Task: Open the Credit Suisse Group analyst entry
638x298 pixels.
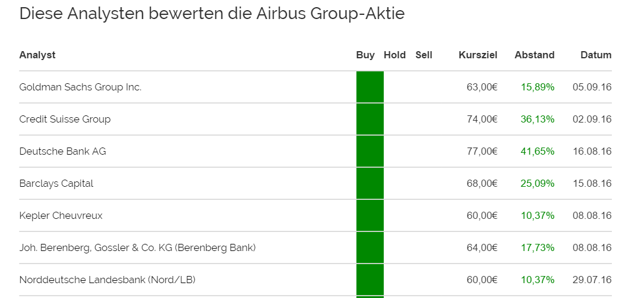Action: pos(65,120)
